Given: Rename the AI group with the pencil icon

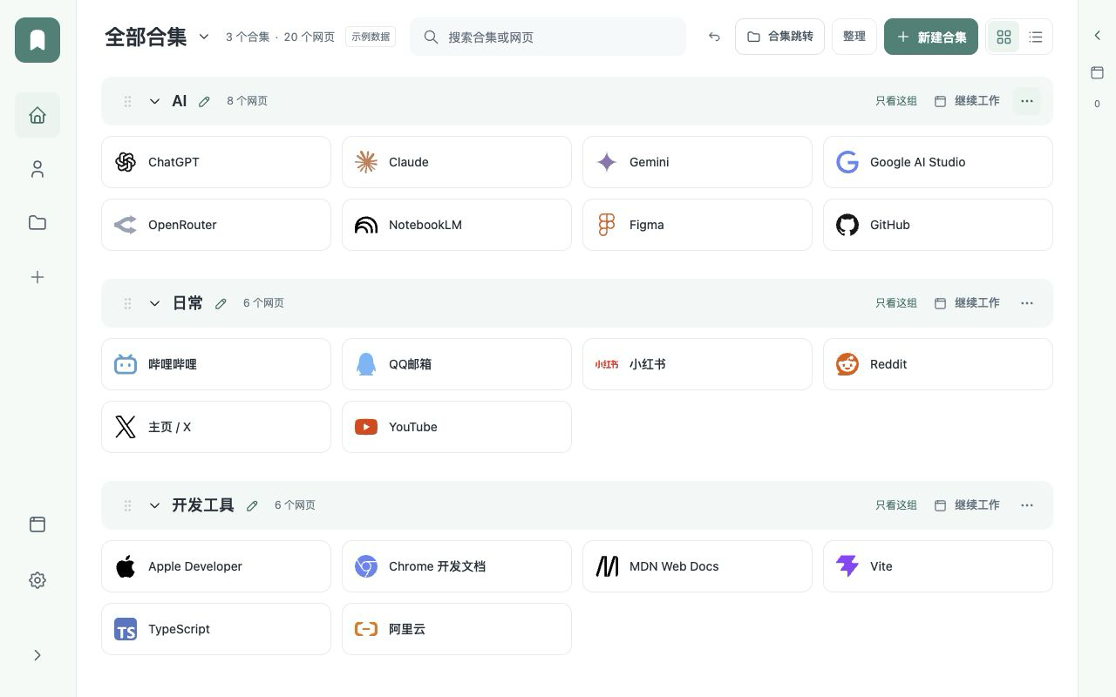Looking at the screenshot, I should tap(204, 101).
